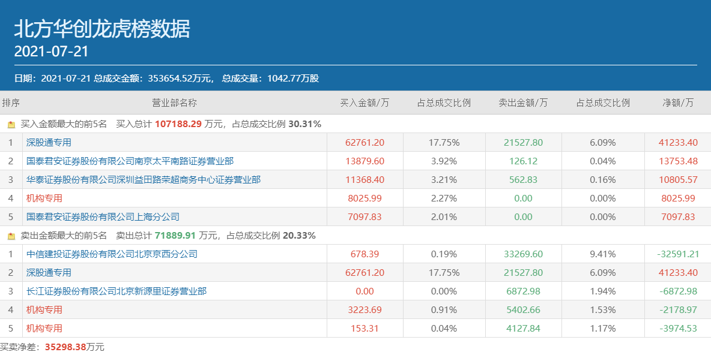Open 中信建投证券北京京西分公司 link
This screenshot has width=711, height=355.
112,254
